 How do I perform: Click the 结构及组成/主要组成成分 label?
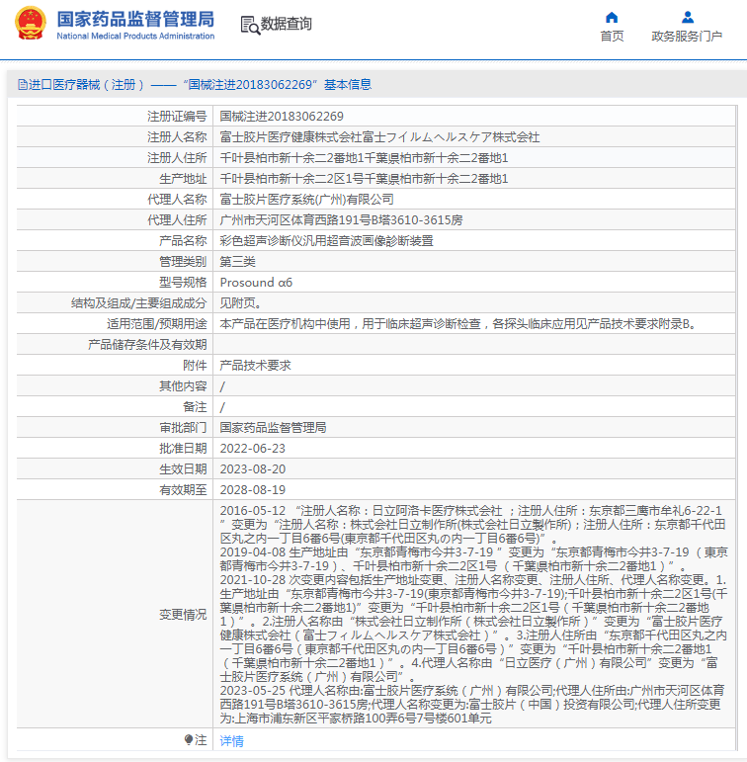139,303
